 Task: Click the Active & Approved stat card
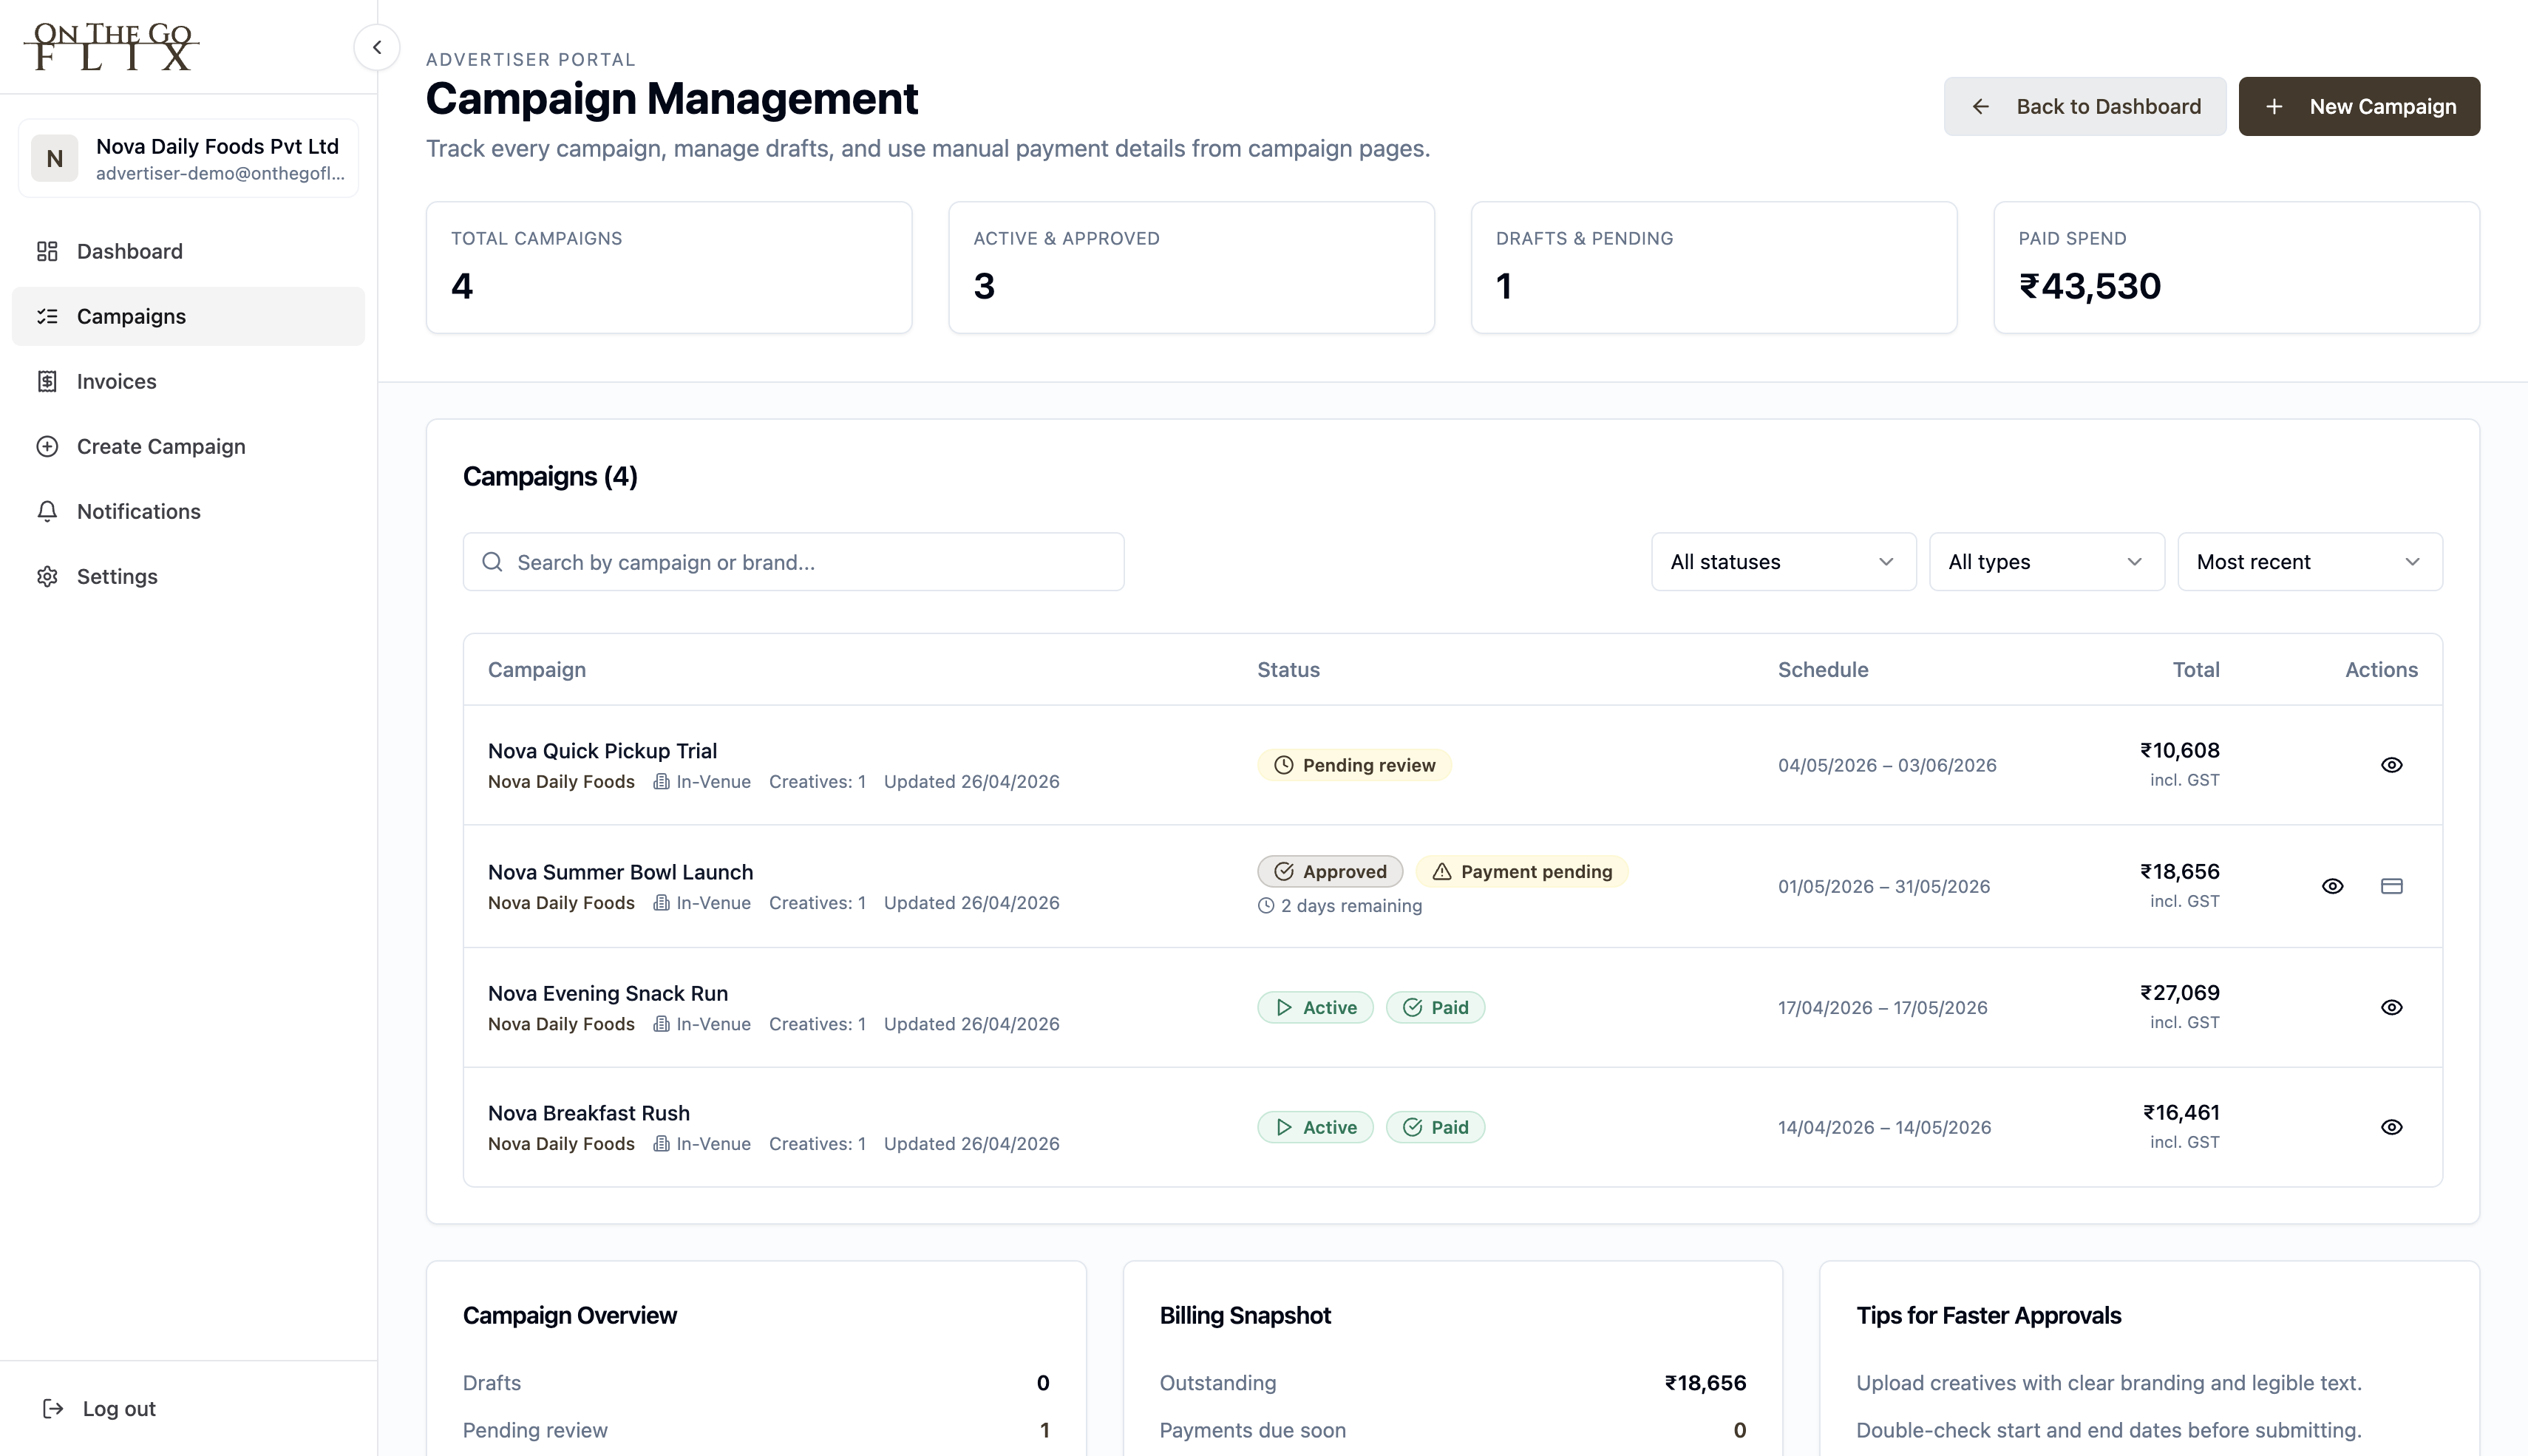[x=1191, y=267]
